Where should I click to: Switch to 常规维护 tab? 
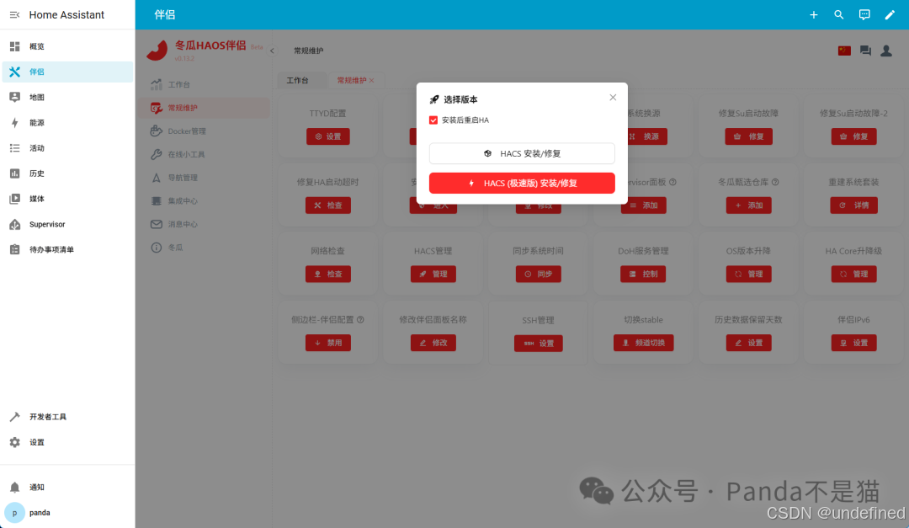pos(351,81)
